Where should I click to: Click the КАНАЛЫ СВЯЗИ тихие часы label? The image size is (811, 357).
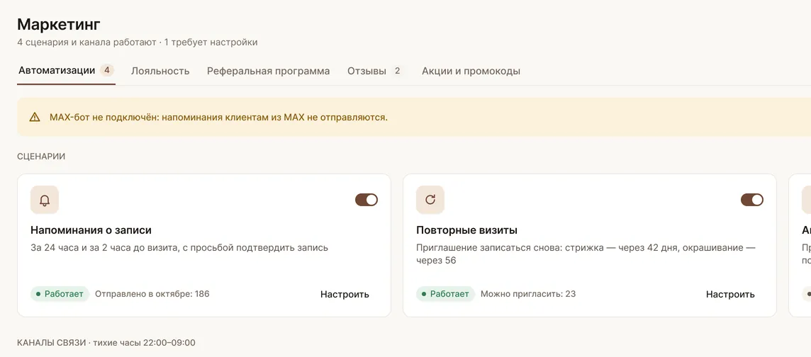click(106, 343)
